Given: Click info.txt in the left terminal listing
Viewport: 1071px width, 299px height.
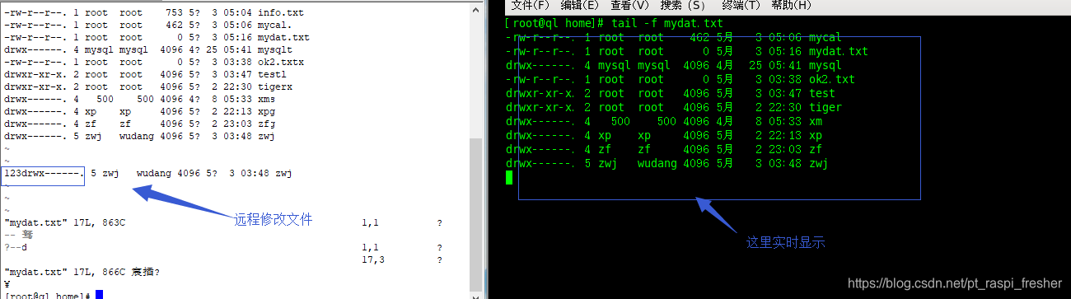Looking at the screenshot, I should [x=280, y=14].
